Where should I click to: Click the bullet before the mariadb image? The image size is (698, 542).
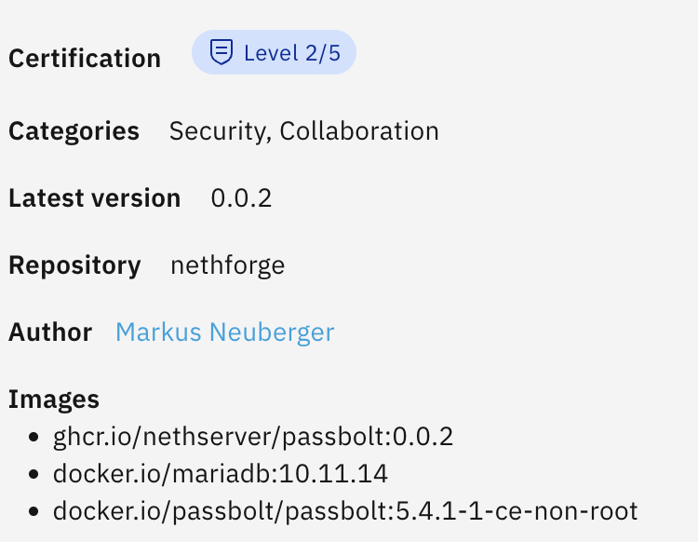click(35, 474)
